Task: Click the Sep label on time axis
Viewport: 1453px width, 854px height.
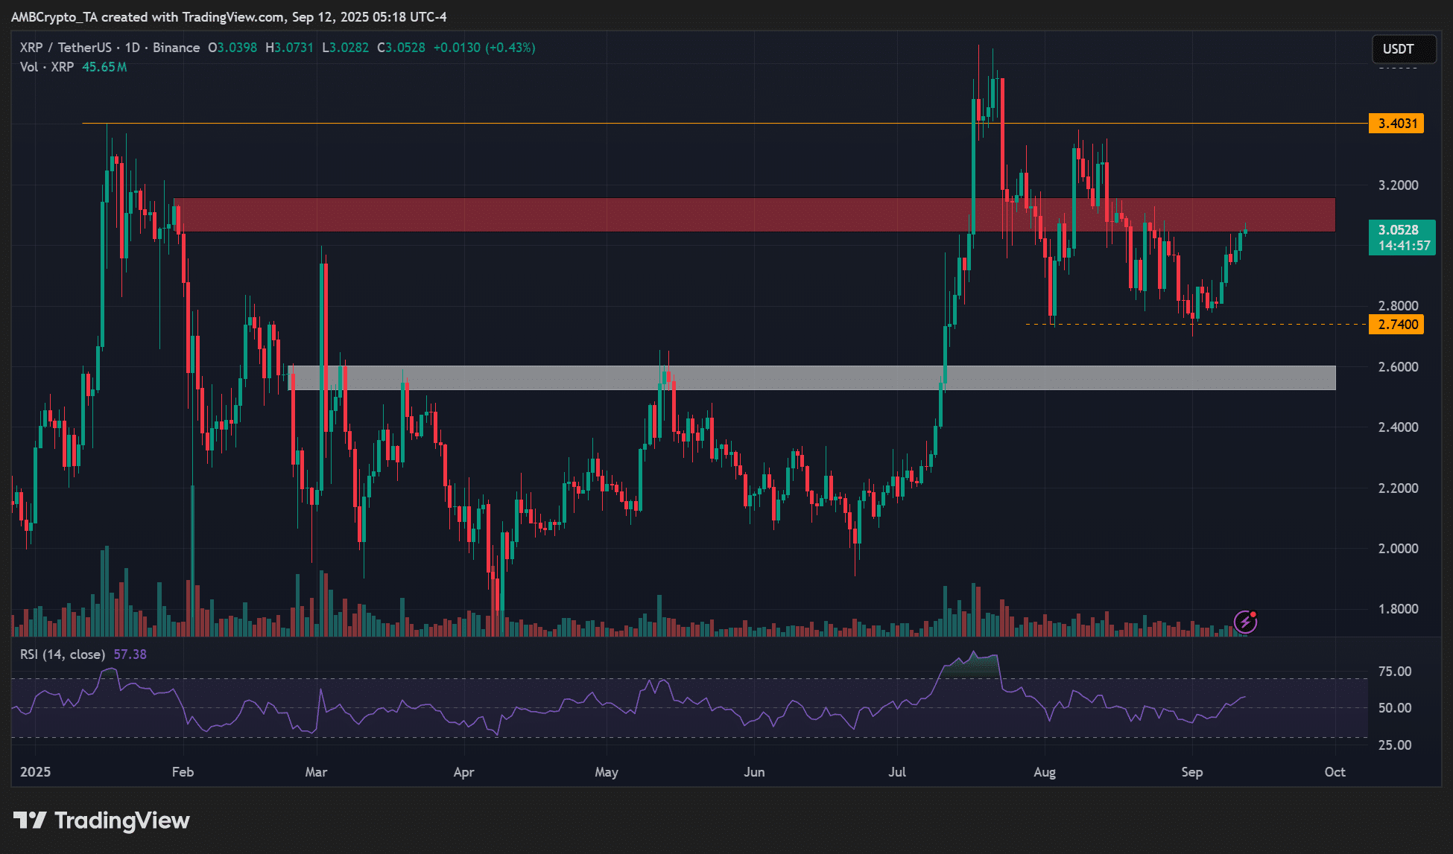Action: click(1191, 772)
